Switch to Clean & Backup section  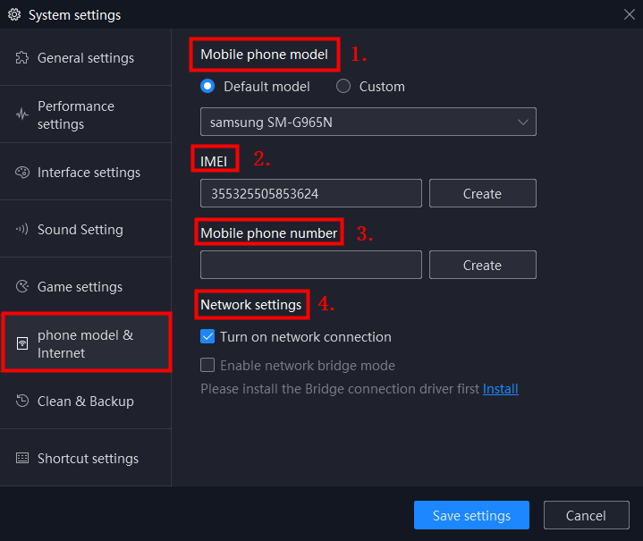click(86, 401)
